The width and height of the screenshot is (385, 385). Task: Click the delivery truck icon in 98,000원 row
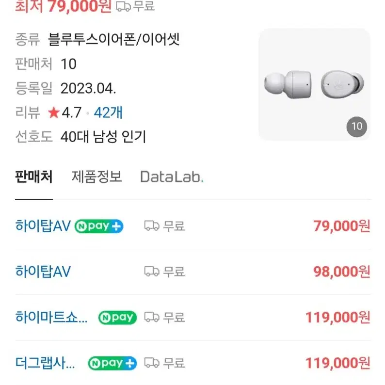coord(152,272)
